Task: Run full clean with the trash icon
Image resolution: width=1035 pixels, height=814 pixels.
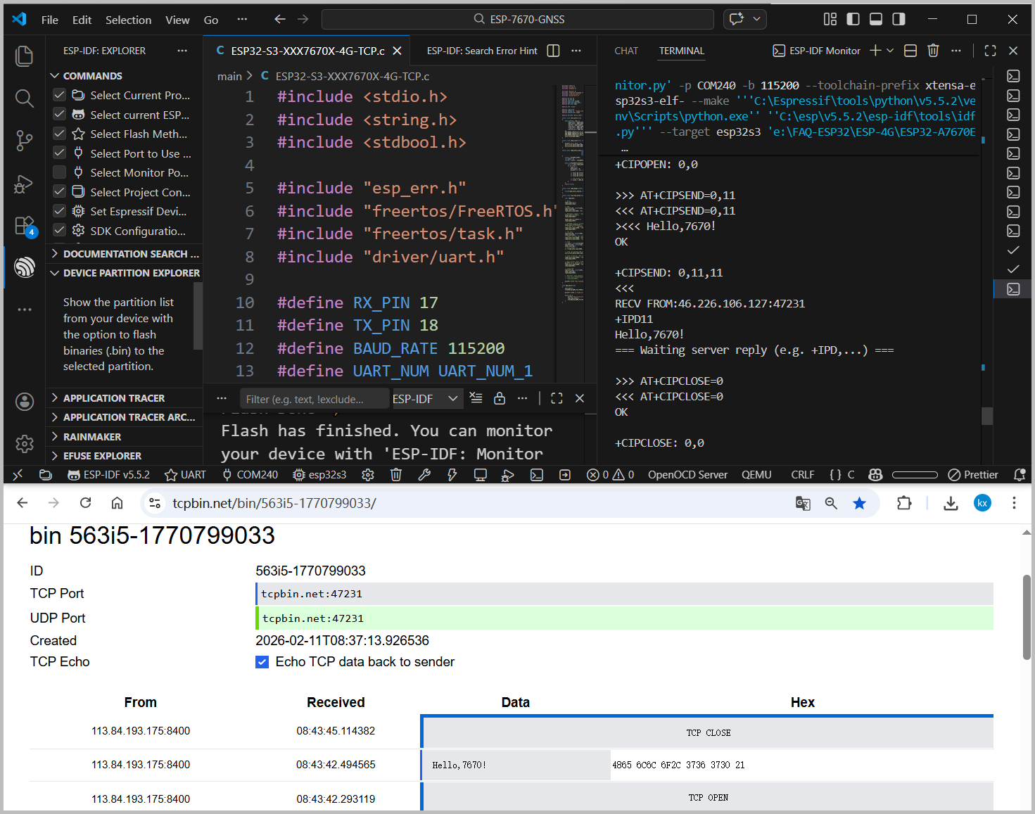Action: point(395,474)
